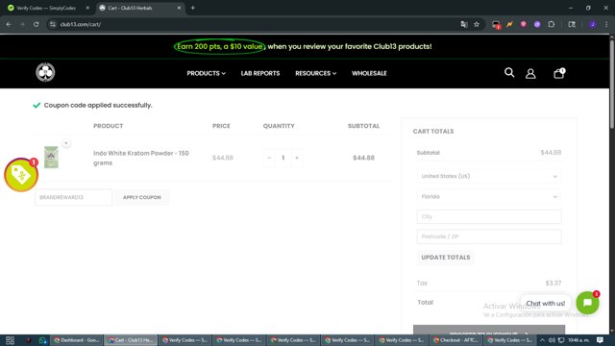
Task: Click the address bar URL
Action: (x=81, y=24)
